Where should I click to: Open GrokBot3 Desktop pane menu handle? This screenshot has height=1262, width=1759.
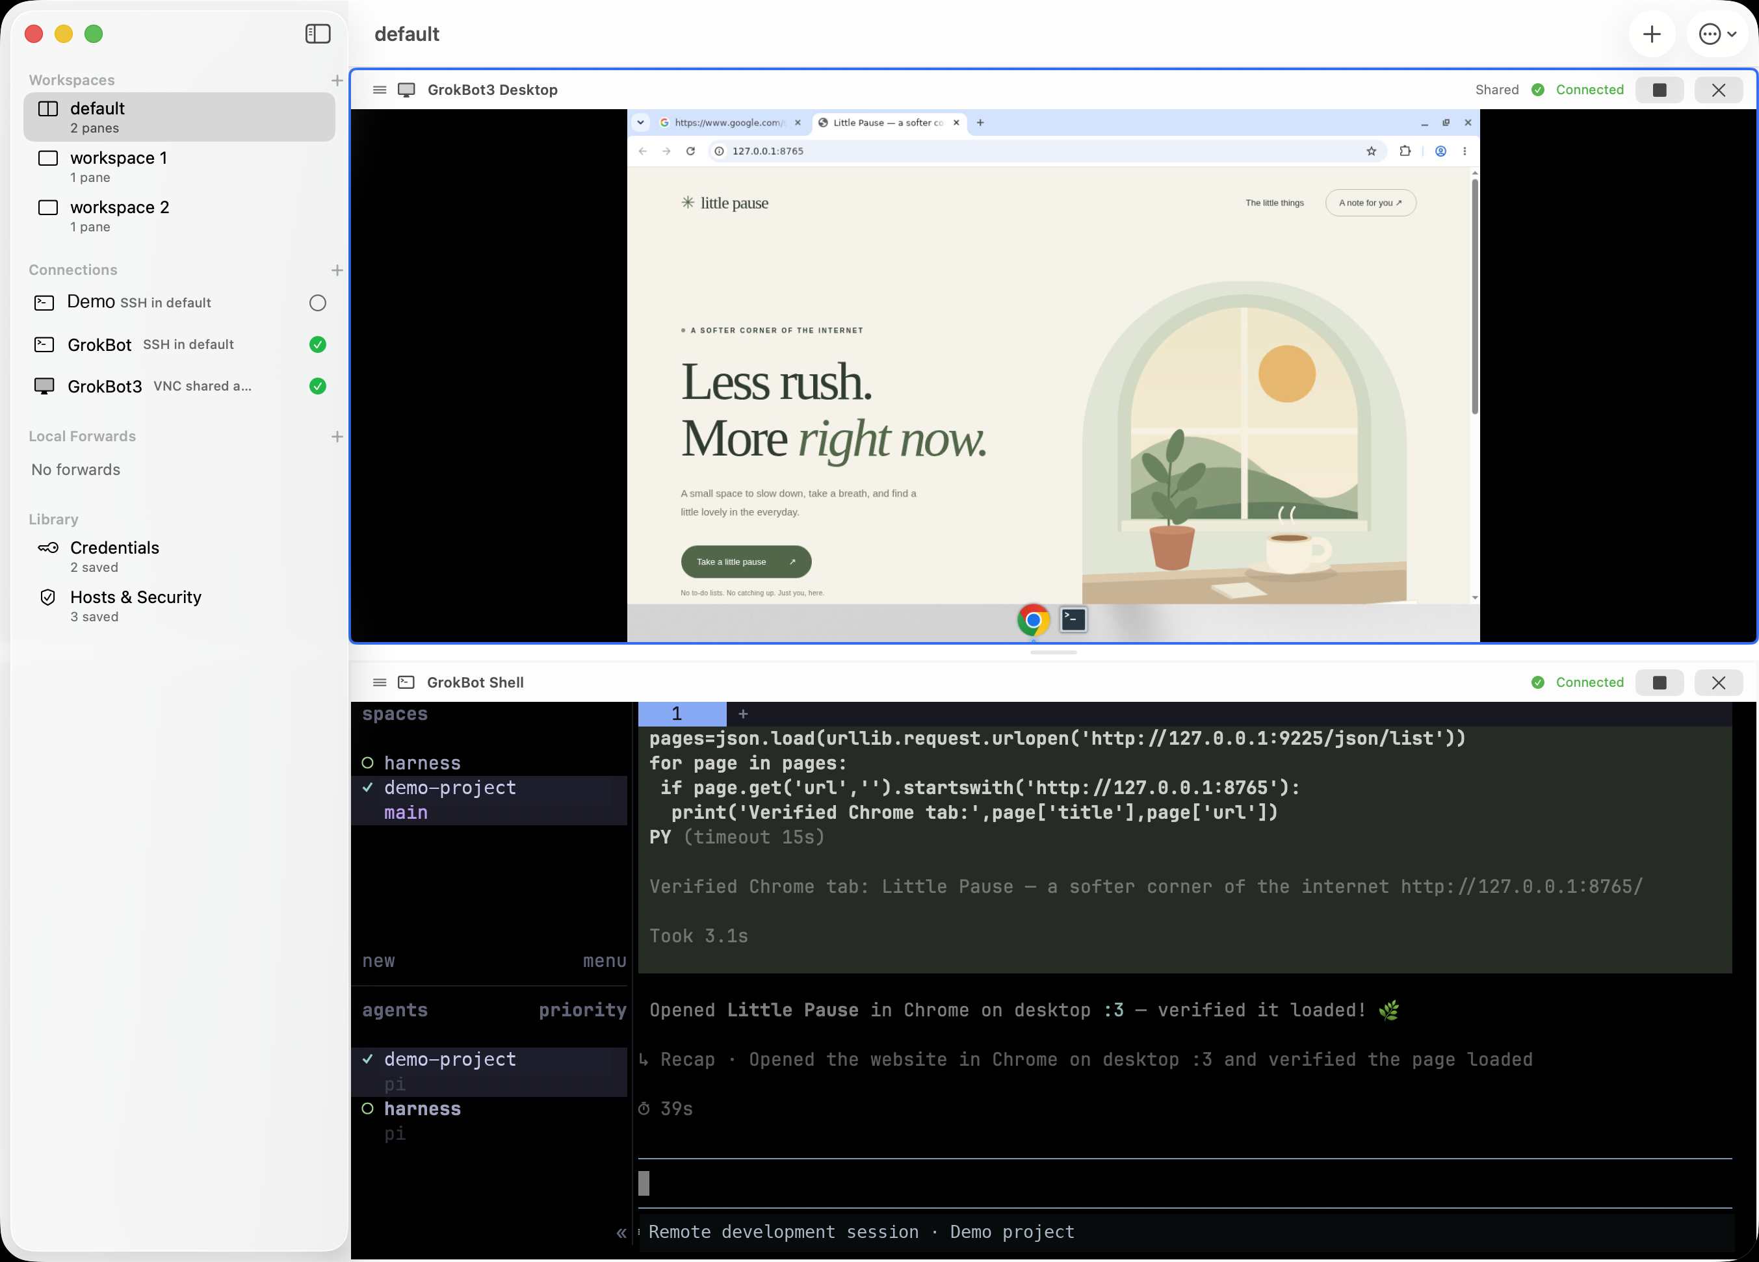click(x=379, y=90)
